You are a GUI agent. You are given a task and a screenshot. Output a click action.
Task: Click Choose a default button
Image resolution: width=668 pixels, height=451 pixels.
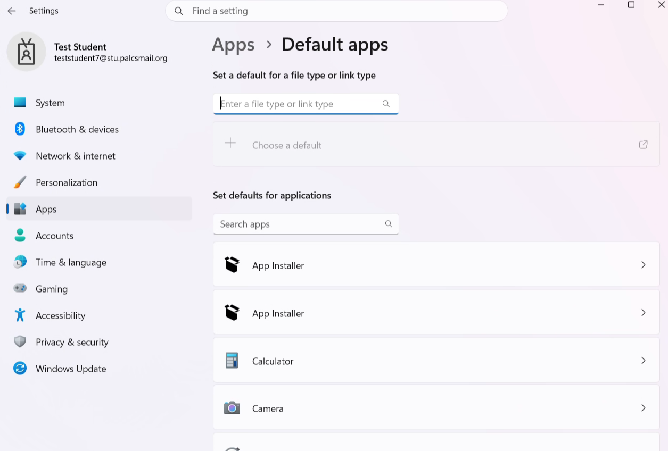436,144
